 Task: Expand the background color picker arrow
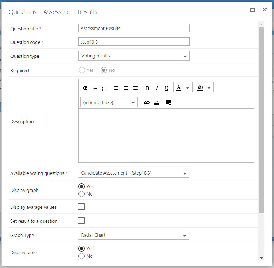(209, 87)
